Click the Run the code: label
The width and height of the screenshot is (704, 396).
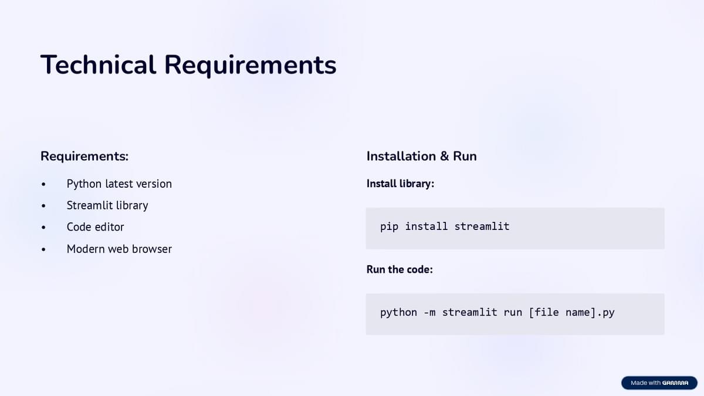400,269
